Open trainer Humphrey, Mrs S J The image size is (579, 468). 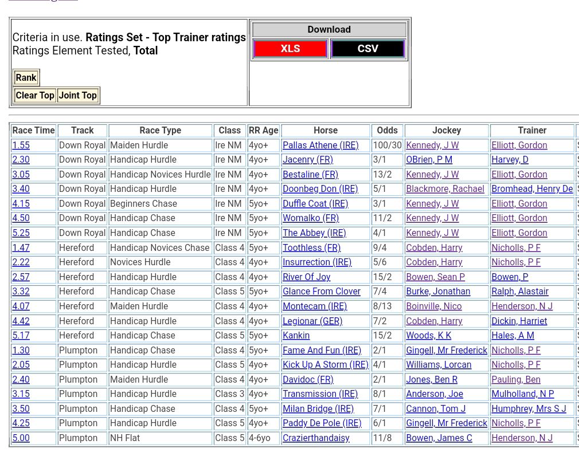pos(529,409)
